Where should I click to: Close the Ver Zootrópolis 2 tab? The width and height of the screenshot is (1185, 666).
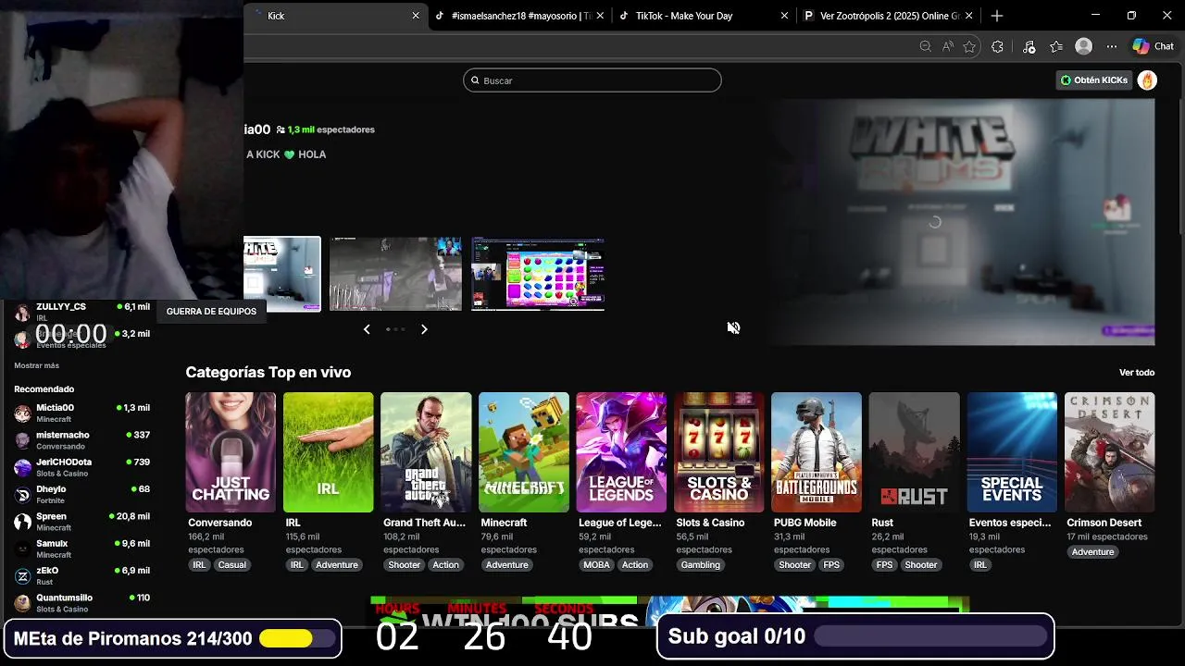click(x=969, y=16)
